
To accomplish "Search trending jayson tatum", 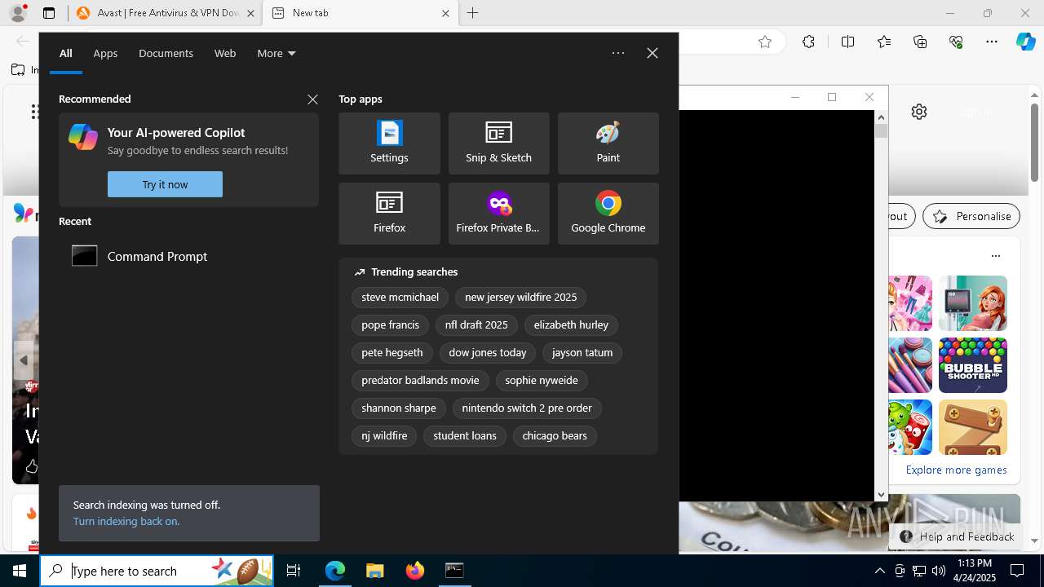I will [x=582, y=353].
